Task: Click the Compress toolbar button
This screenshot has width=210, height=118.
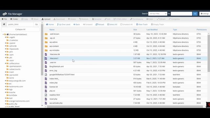Action: [x=174, y=19]
